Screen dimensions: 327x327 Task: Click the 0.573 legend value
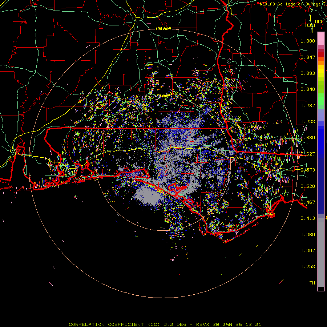click(308, 170)
